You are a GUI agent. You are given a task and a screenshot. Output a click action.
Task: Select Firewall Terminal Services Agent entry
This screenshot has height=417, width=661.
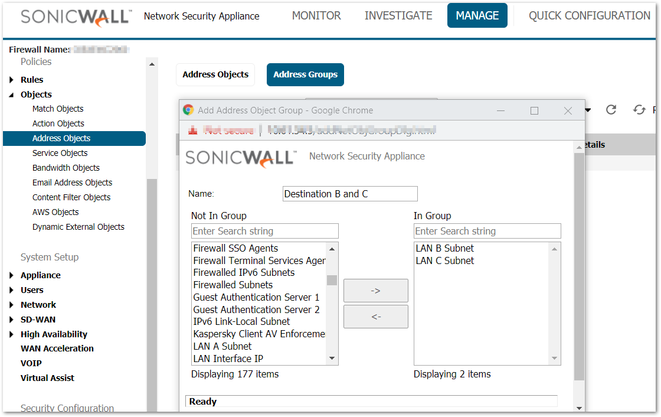259,261
